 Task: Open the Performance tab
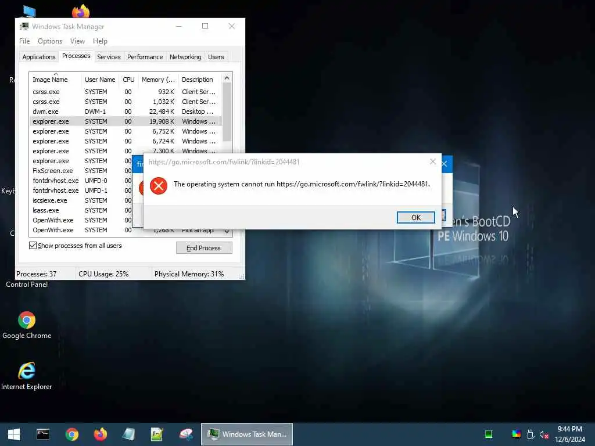pyautogui.click(x=145, y=57)
